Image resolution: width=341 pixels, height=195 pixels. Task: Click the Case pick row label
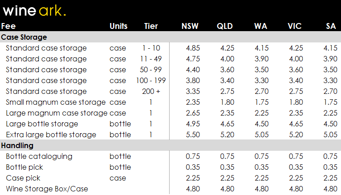[x=23, y=178]
